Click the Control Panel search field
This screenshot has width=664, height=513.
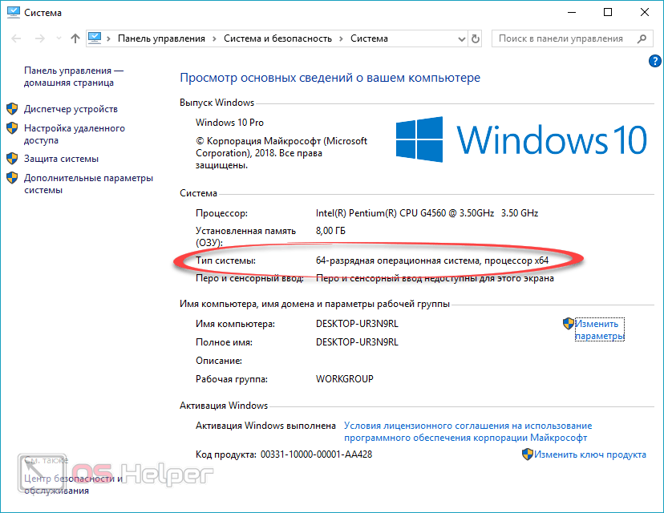[572, 38]
